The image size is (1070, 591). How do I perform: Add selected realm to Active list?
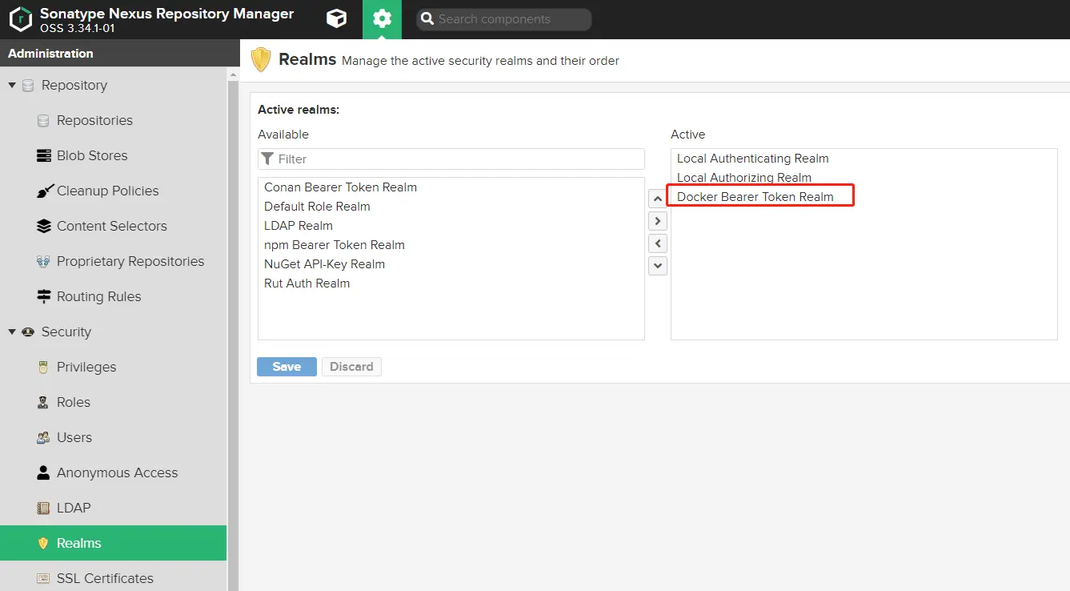658,221
